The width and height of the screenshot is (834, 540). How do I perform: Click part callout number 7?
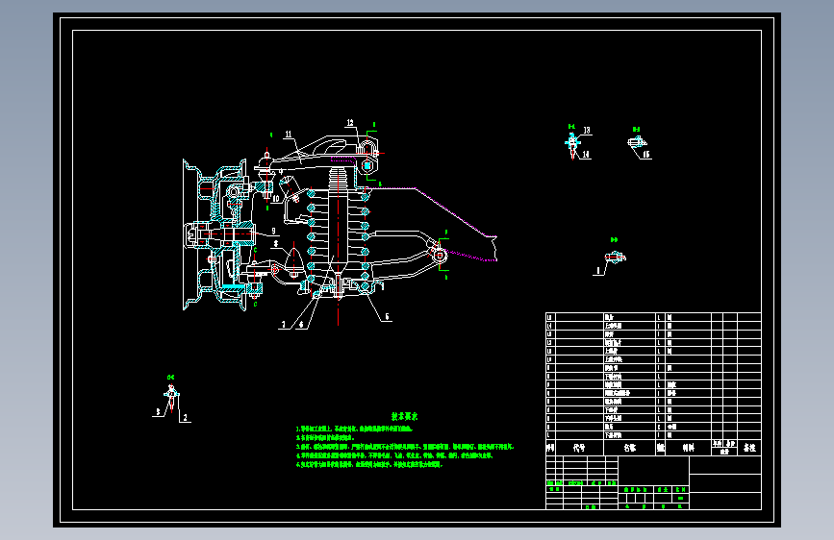284,324
